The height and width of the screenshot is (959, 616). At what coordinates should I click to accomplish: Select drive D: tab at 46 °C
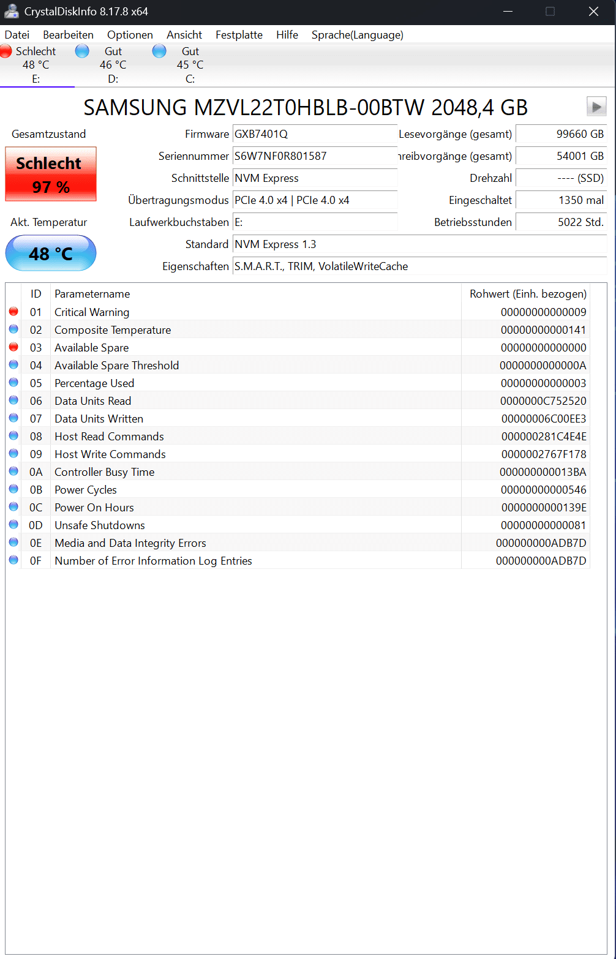(113, 65)
